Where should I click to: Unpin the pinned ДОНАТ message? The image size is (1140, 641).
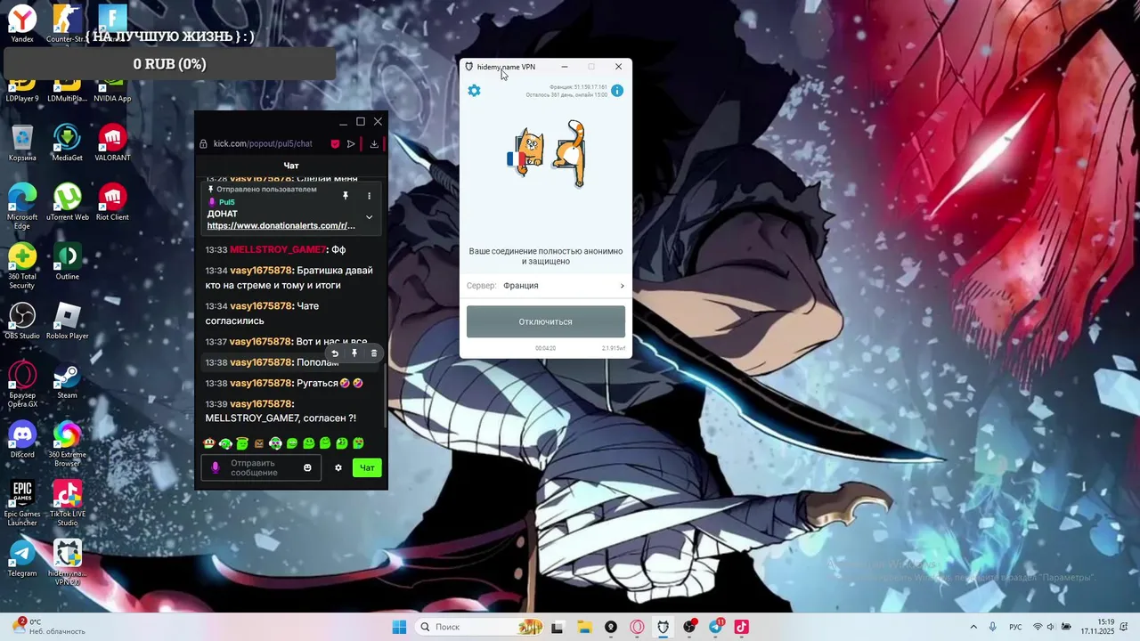(x=346, y=195)
